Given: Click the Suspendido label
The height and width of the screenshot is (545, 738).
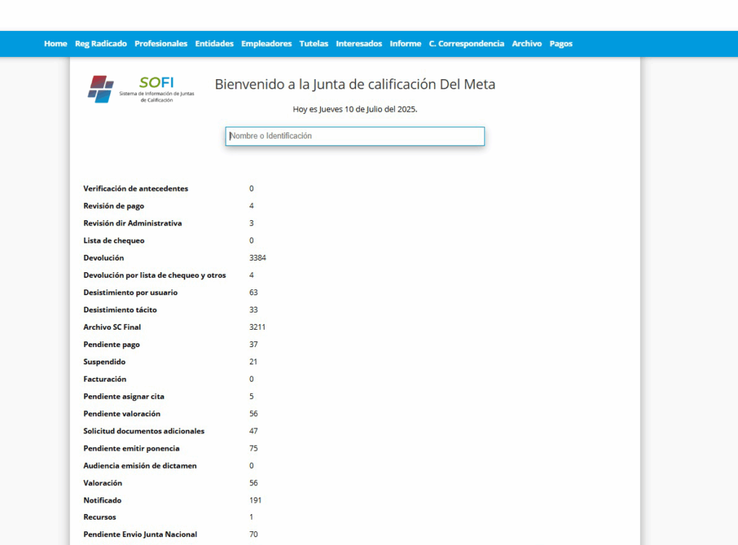Looking at the screenshot, I should pos(105,362).
